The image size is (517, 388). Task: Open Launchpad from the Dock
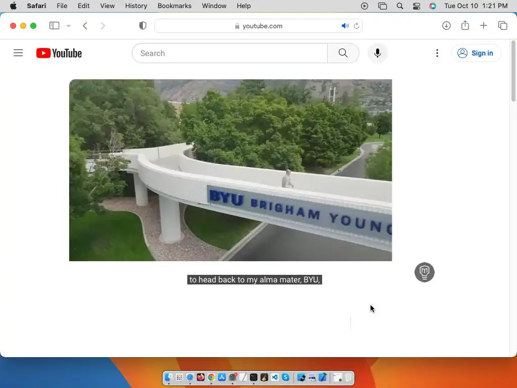pos(179,377)
